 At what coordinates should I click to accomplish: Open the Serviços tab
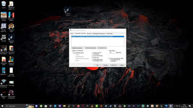(89, 34)
